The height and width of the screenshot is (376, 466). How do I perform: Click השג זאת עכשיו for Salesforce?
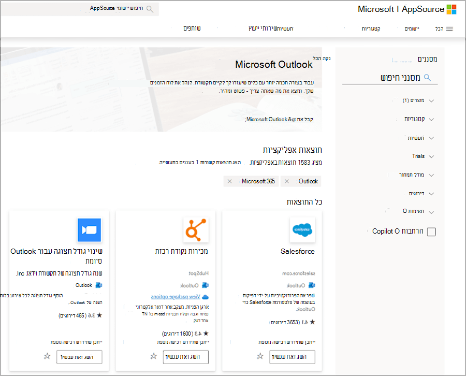coord(292,357)
